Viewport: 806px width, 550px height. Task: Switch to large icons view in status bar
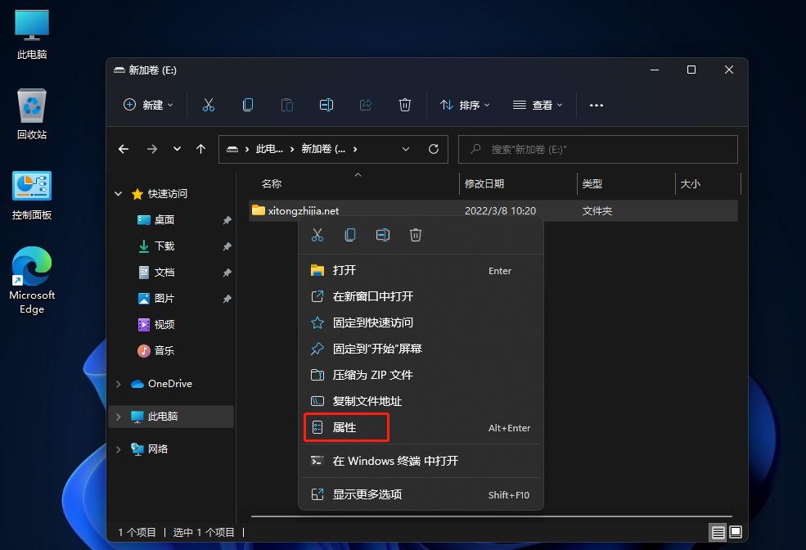[735, 532]
